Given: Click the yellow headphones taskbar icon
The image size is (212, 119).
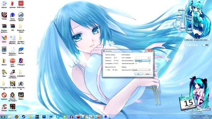Looking at the screenshot, I should point(72,117).
